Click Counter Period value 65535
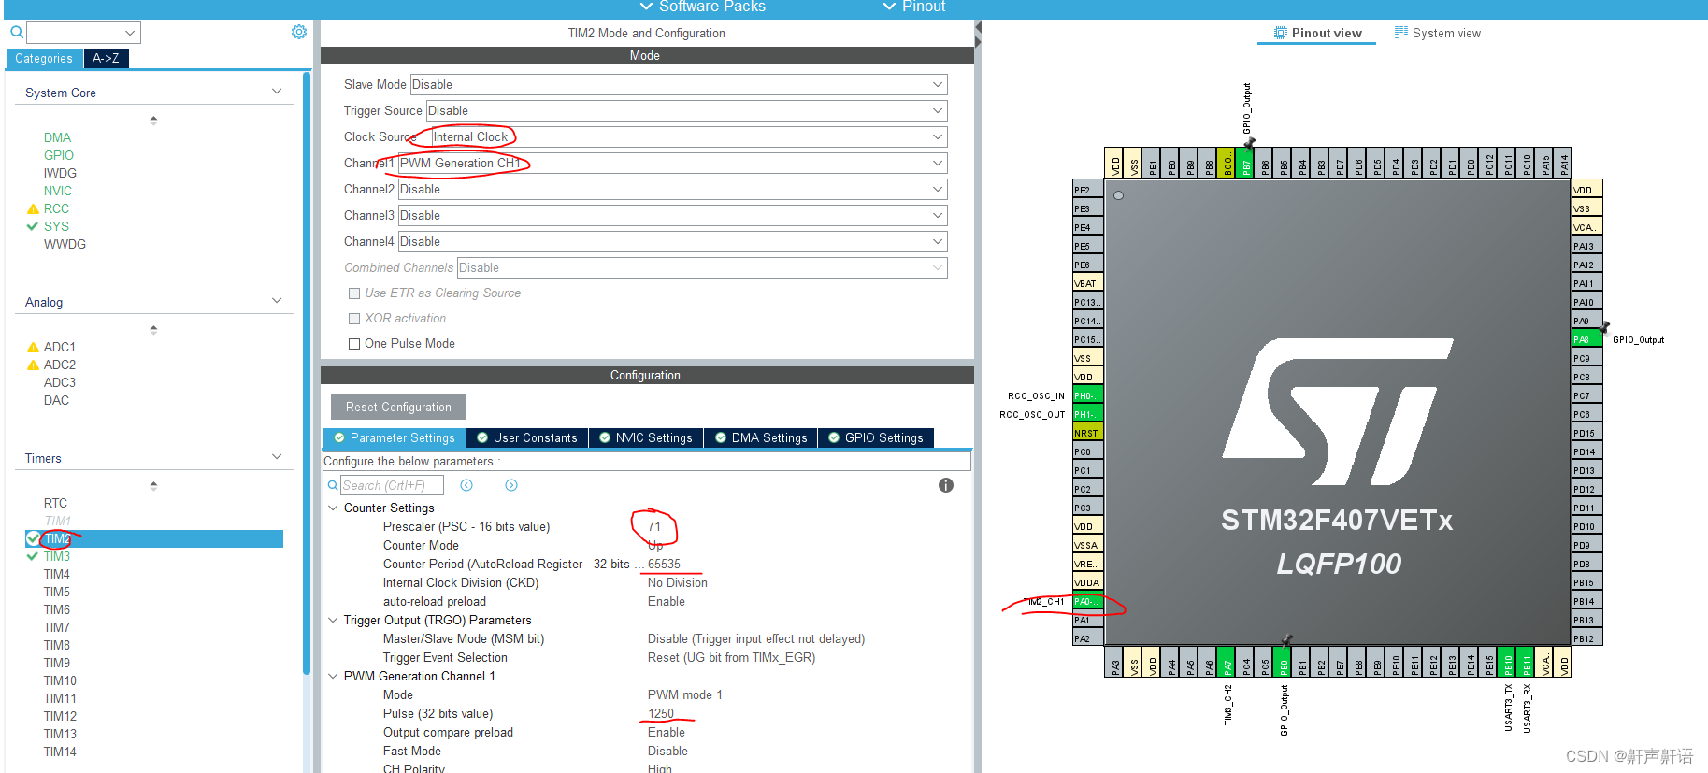 pos(665,564)
